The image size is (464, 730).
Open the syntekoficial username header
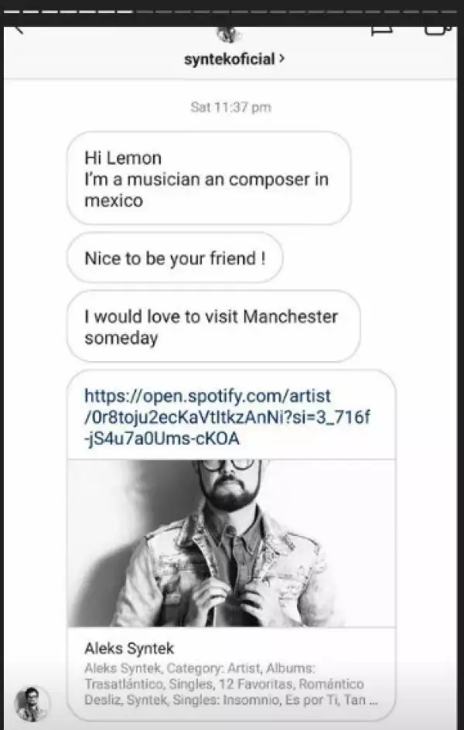230,60
